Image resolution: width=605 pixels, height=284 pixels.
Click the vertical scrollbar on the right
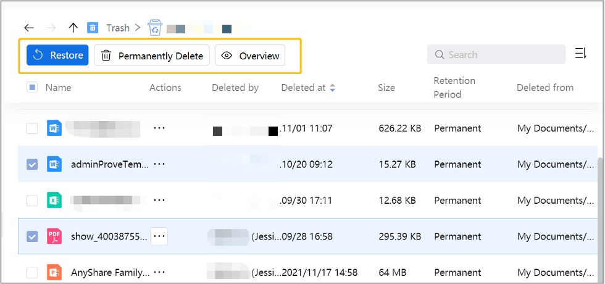click(601, 204)
